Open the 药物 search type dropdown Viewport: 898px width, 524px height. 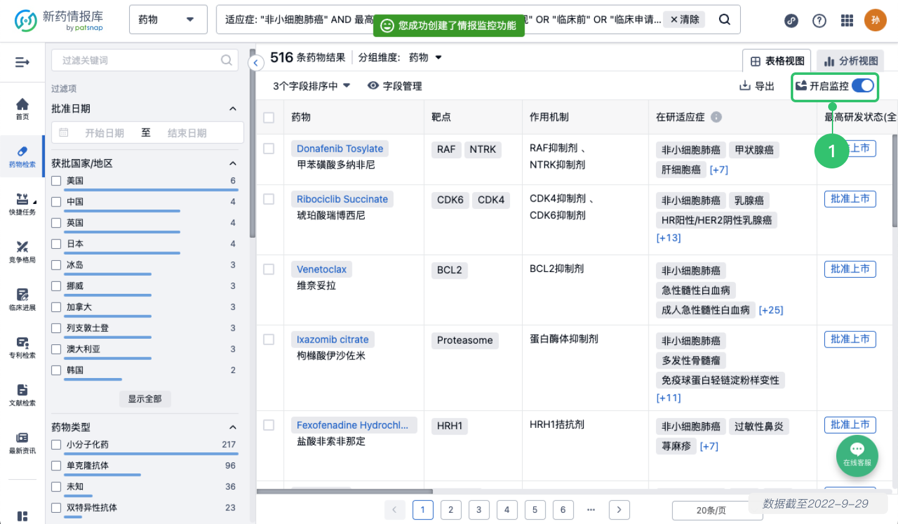click(168, 19)
